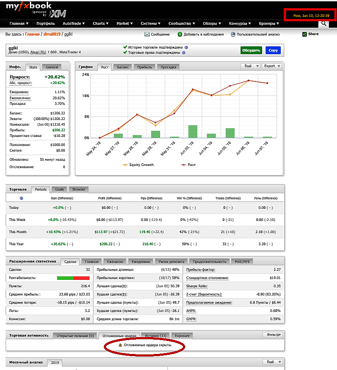Open the Фильтр dropdown in trading activity
337x370 pixels.
coord(273,334)
